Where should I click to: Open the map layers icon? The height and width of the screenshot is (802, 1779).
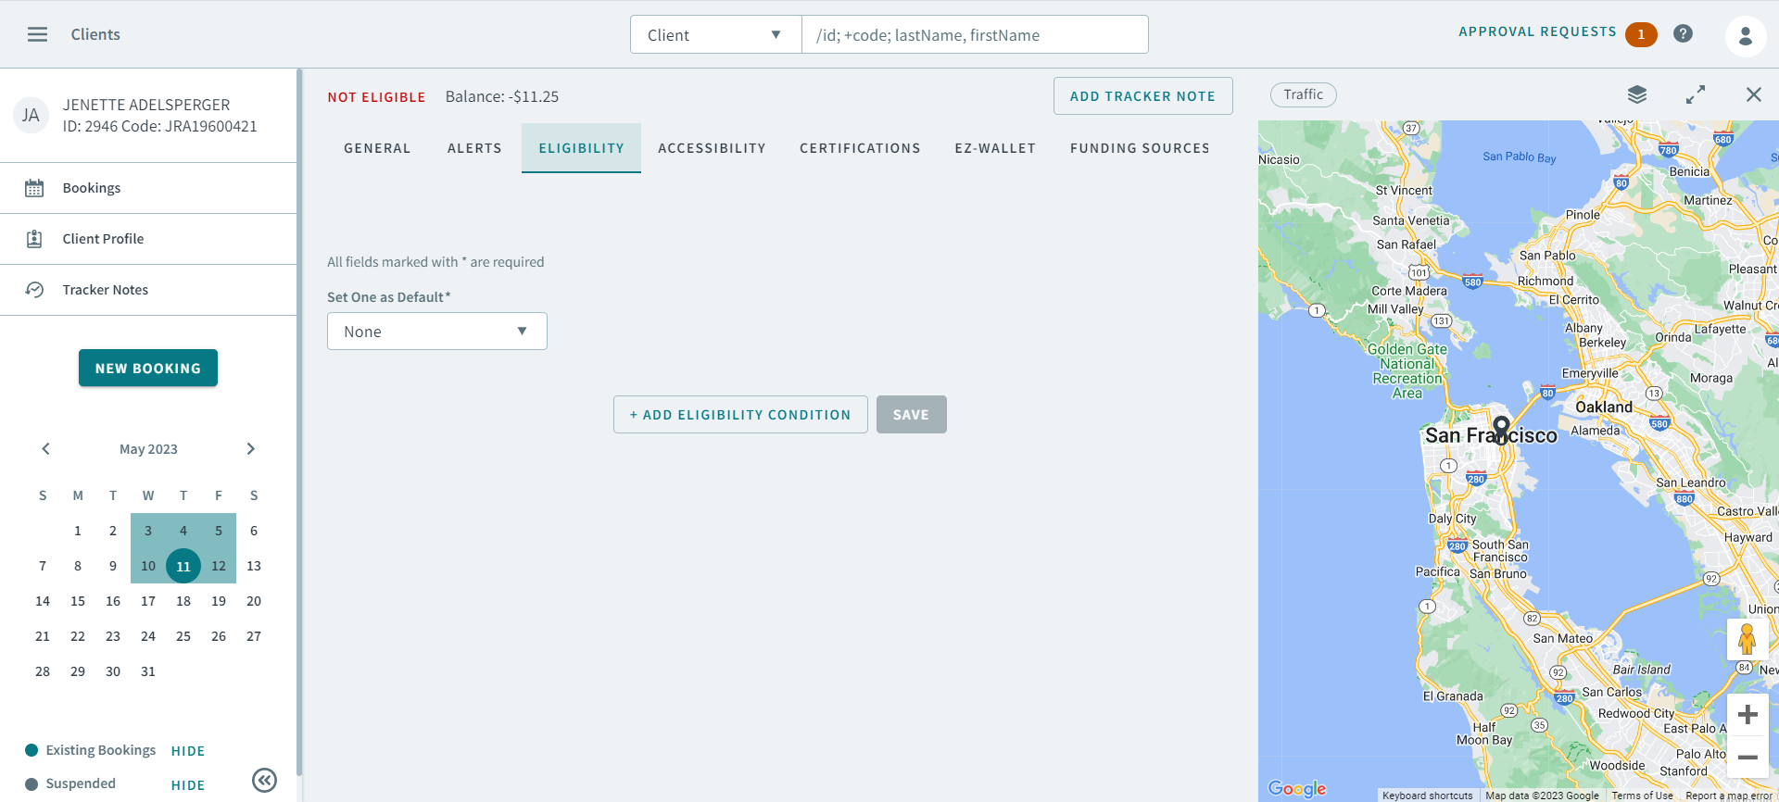click(1636, 94)
